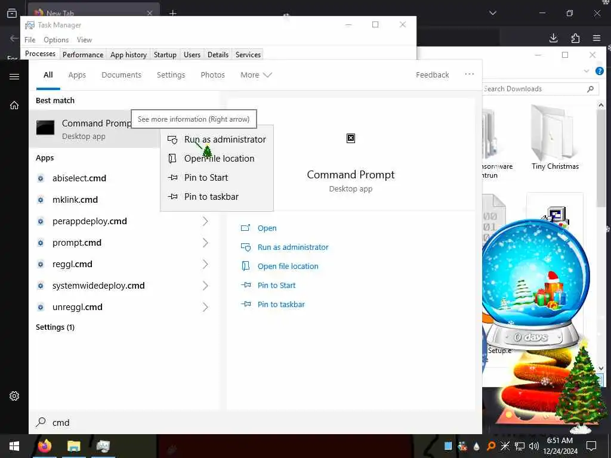611x458 pixels.
Task: Click the shield icon beside the Run as administrator link
Action: tap(245, 247)
